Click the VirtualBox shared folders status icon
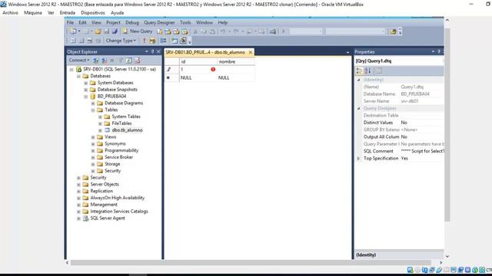 (446, 270)
